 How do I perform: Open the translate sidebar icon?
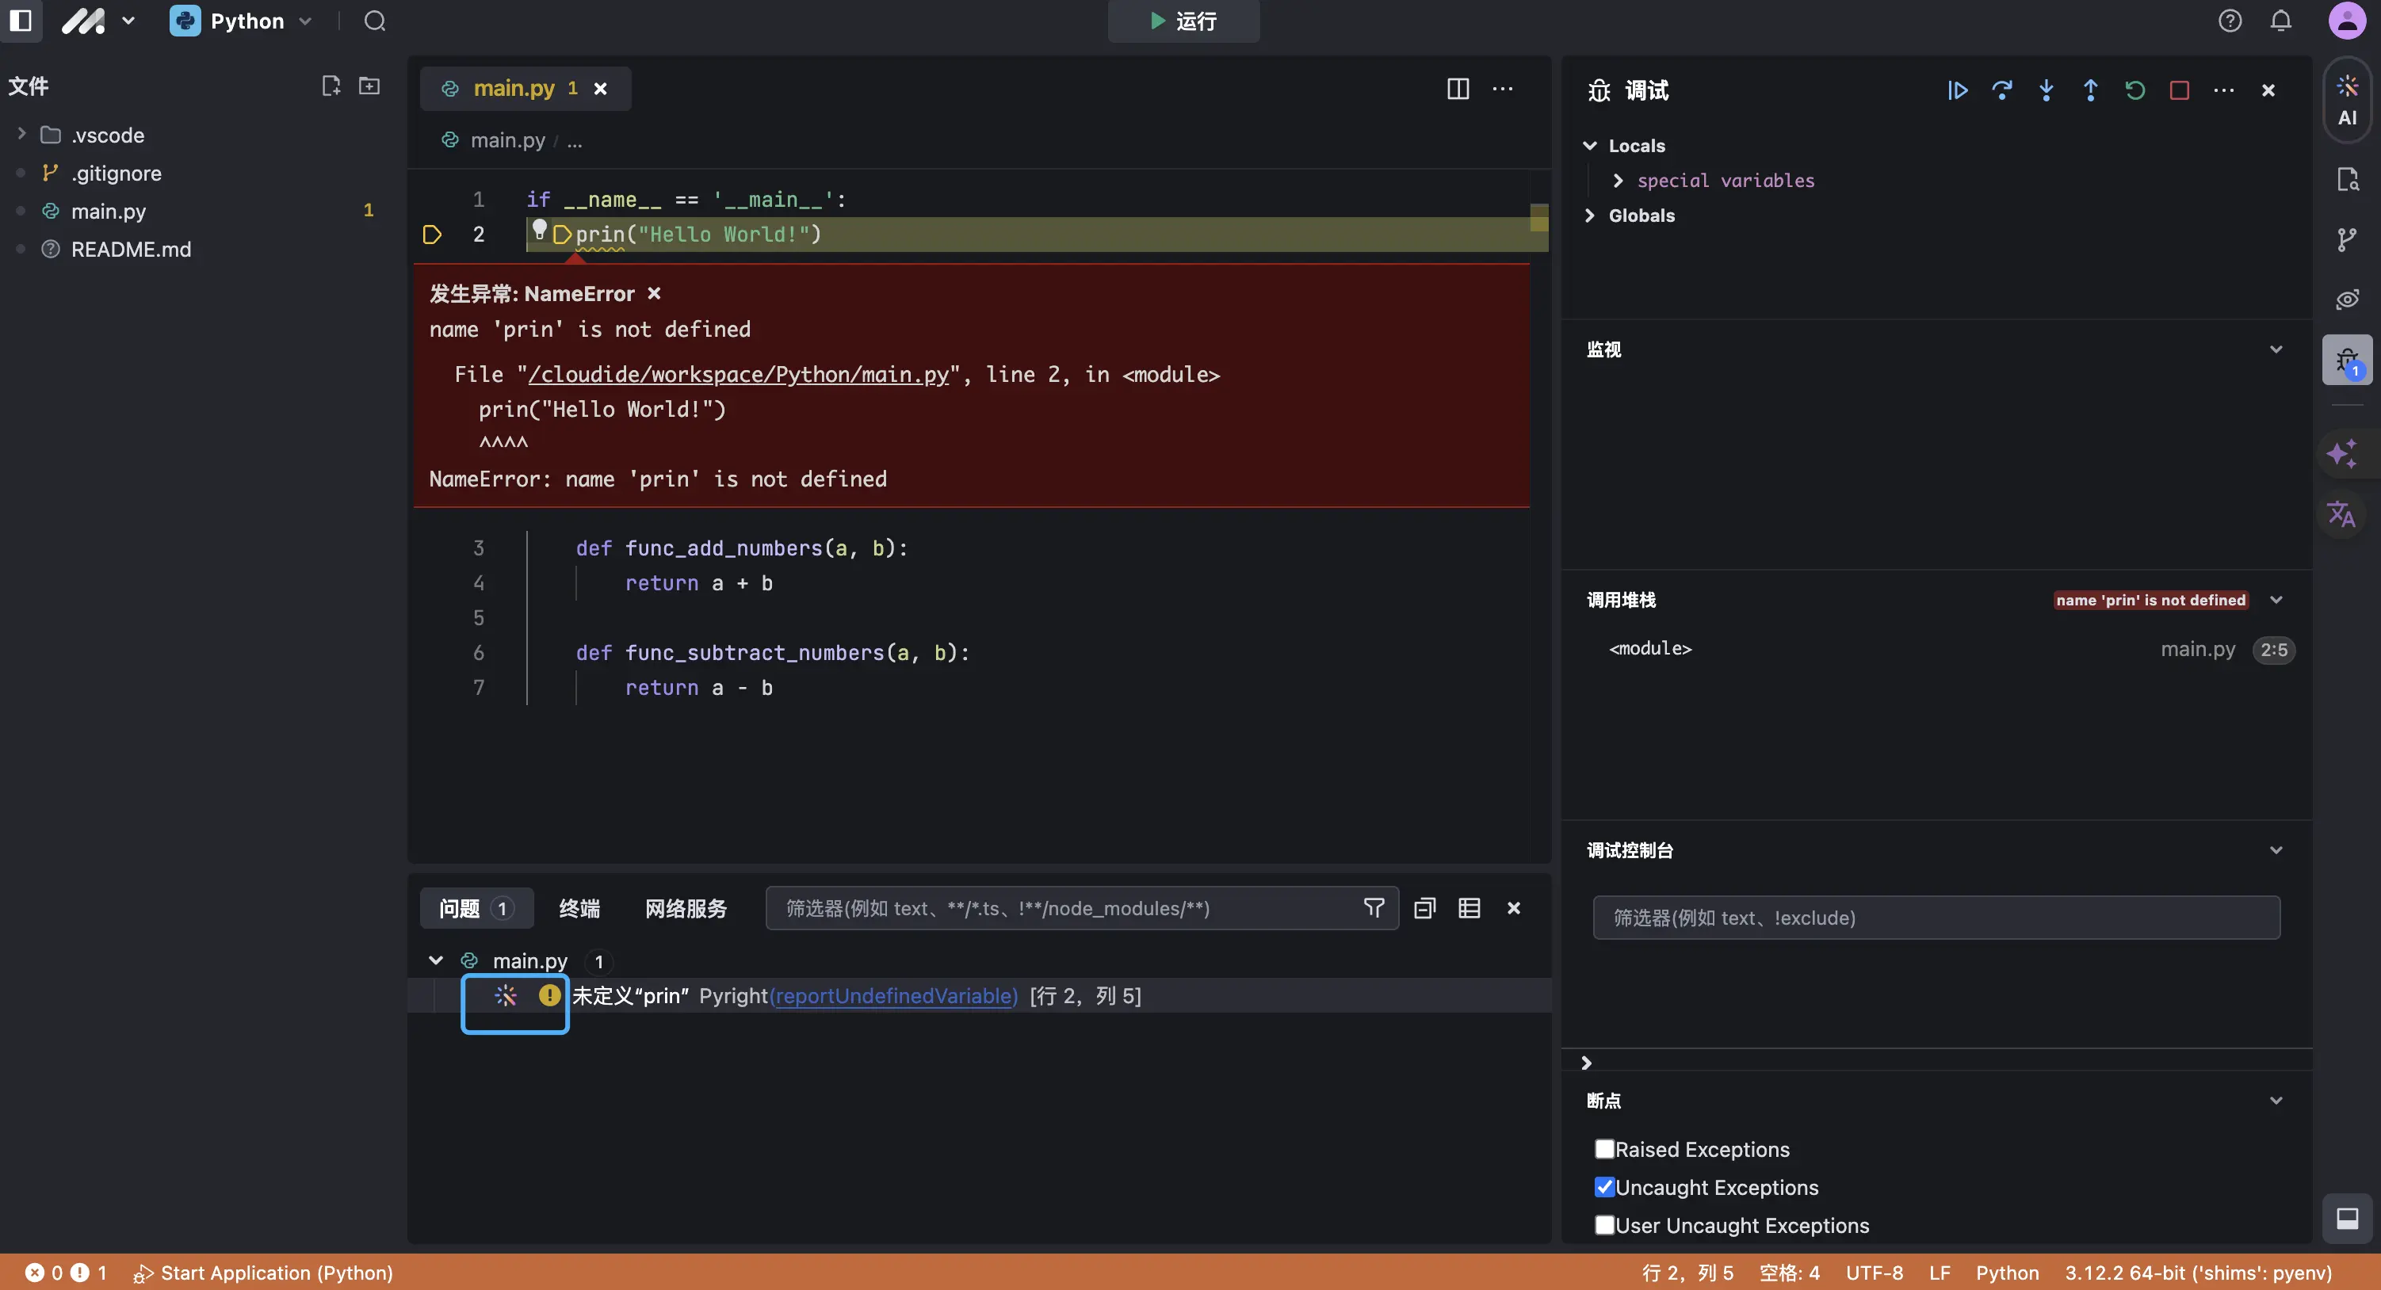pyautogui.click(x=2341, y=513)
